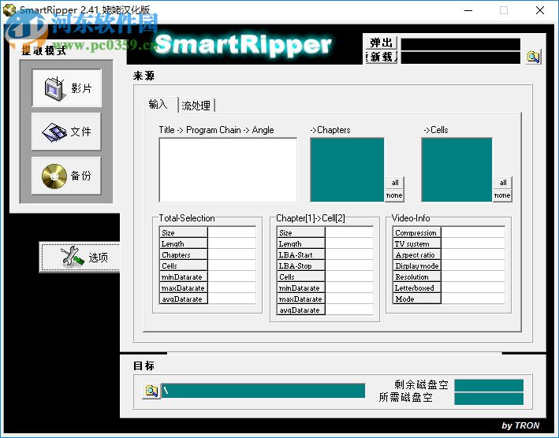
Task: Click the Length label in Total-Selection
Action: (183, 243)
